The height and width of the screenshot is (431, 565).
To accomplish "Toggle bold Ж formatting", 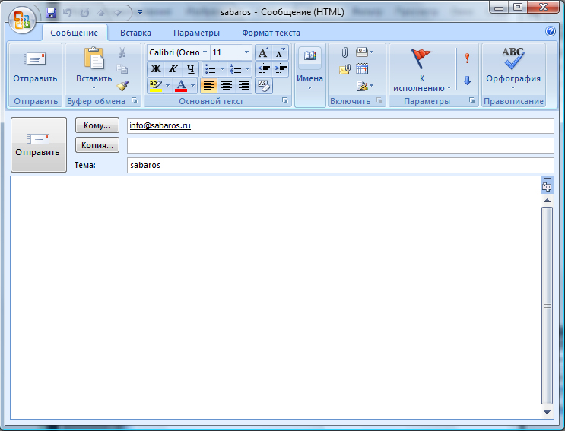I will [x=156, y=68].
